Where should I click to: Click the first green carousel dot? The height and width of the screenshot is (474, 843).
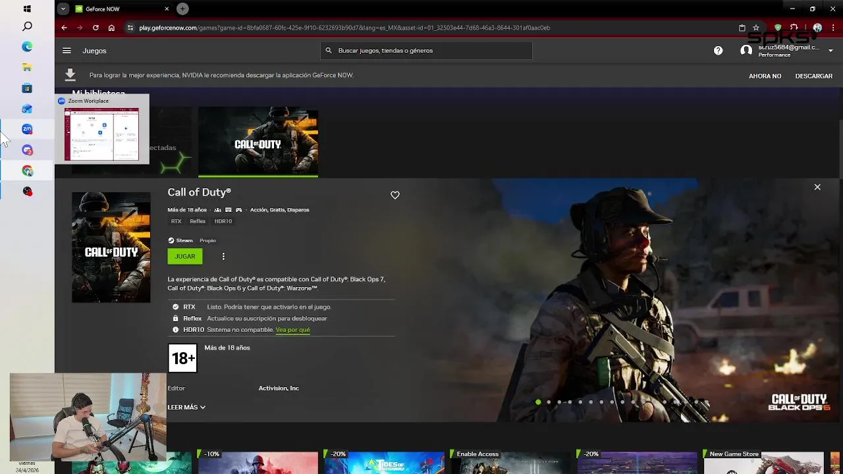click(538, 402)
